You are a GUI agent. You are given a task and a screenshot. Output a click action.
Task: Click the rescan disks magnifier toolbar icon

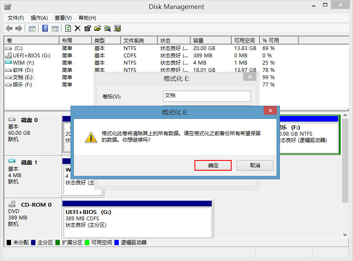(107, 28)
